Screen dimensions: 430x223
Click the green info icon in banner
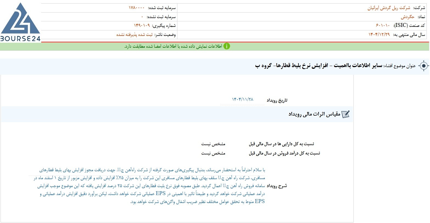(x=227, y=46)
